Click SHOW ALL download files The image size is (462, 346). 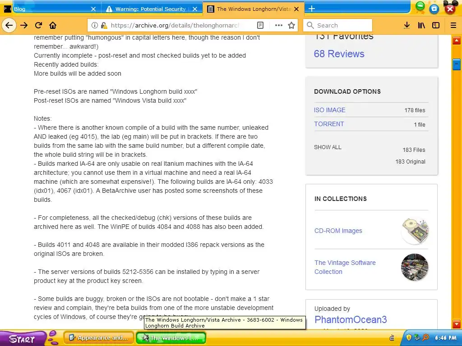[x=328, y=147]
